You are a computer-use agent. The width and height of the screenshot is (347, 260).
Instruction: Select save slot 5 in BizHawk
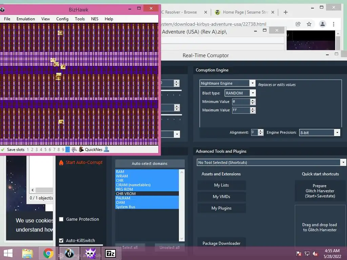(x=45, y=150)
